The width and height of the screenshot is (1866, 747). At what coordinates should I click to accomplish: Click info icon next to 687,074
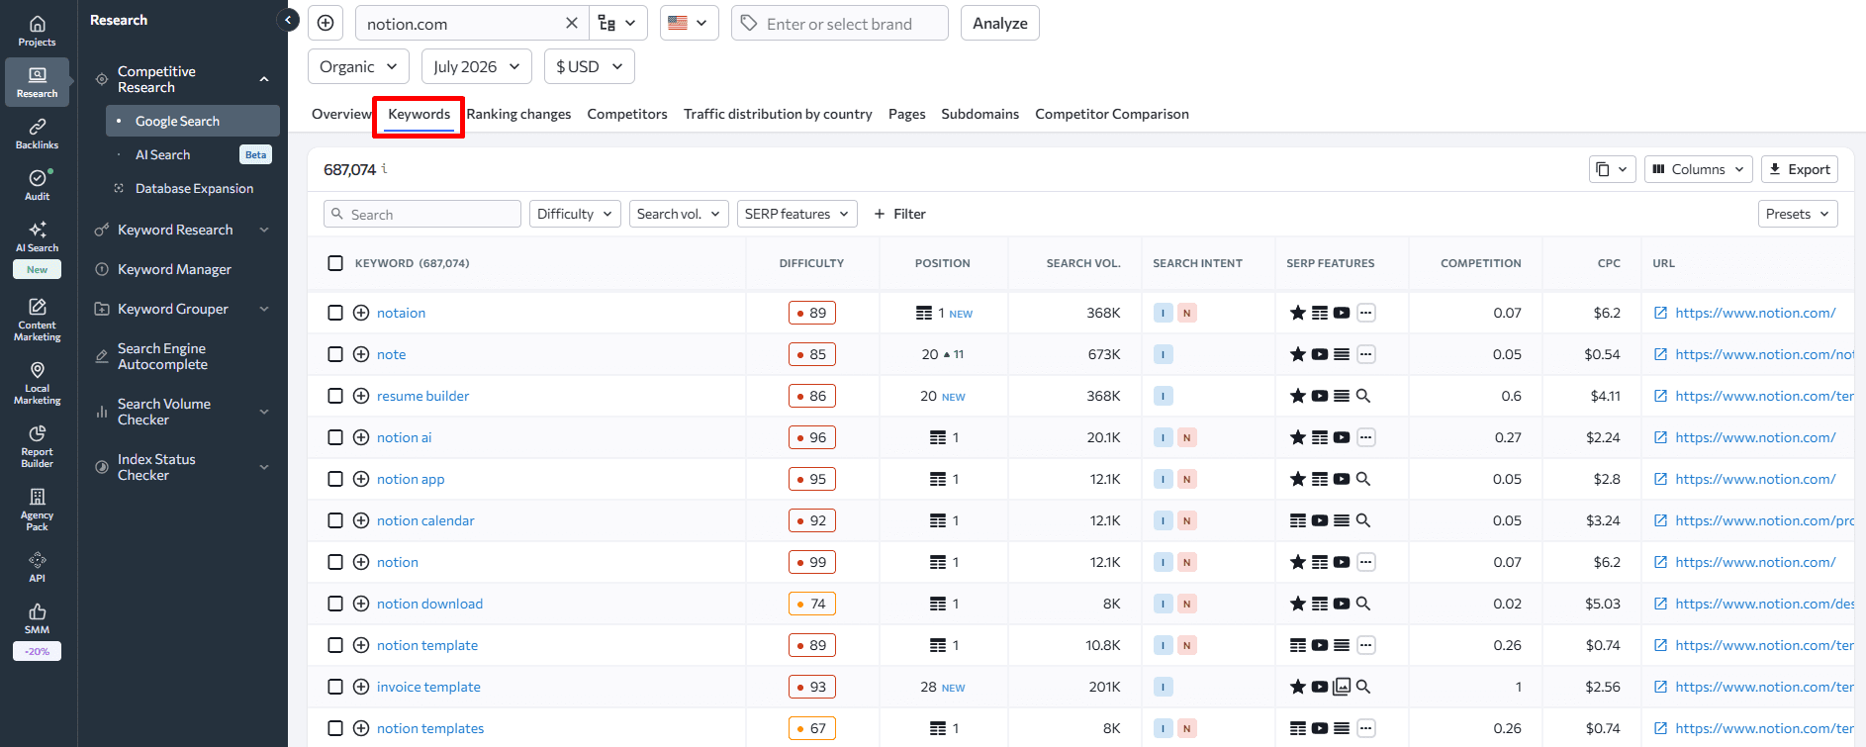tap(384, 168)
